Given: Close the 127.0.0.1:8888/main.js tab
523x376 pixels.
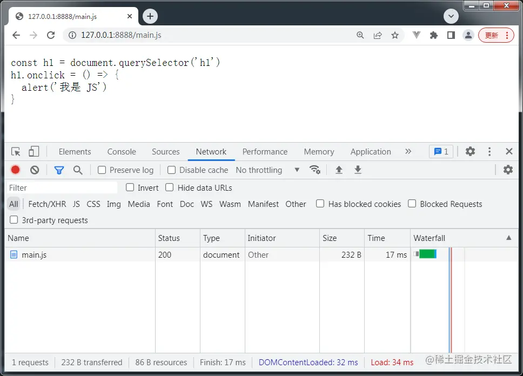Looking at the screenshot, I should [130, 16].
